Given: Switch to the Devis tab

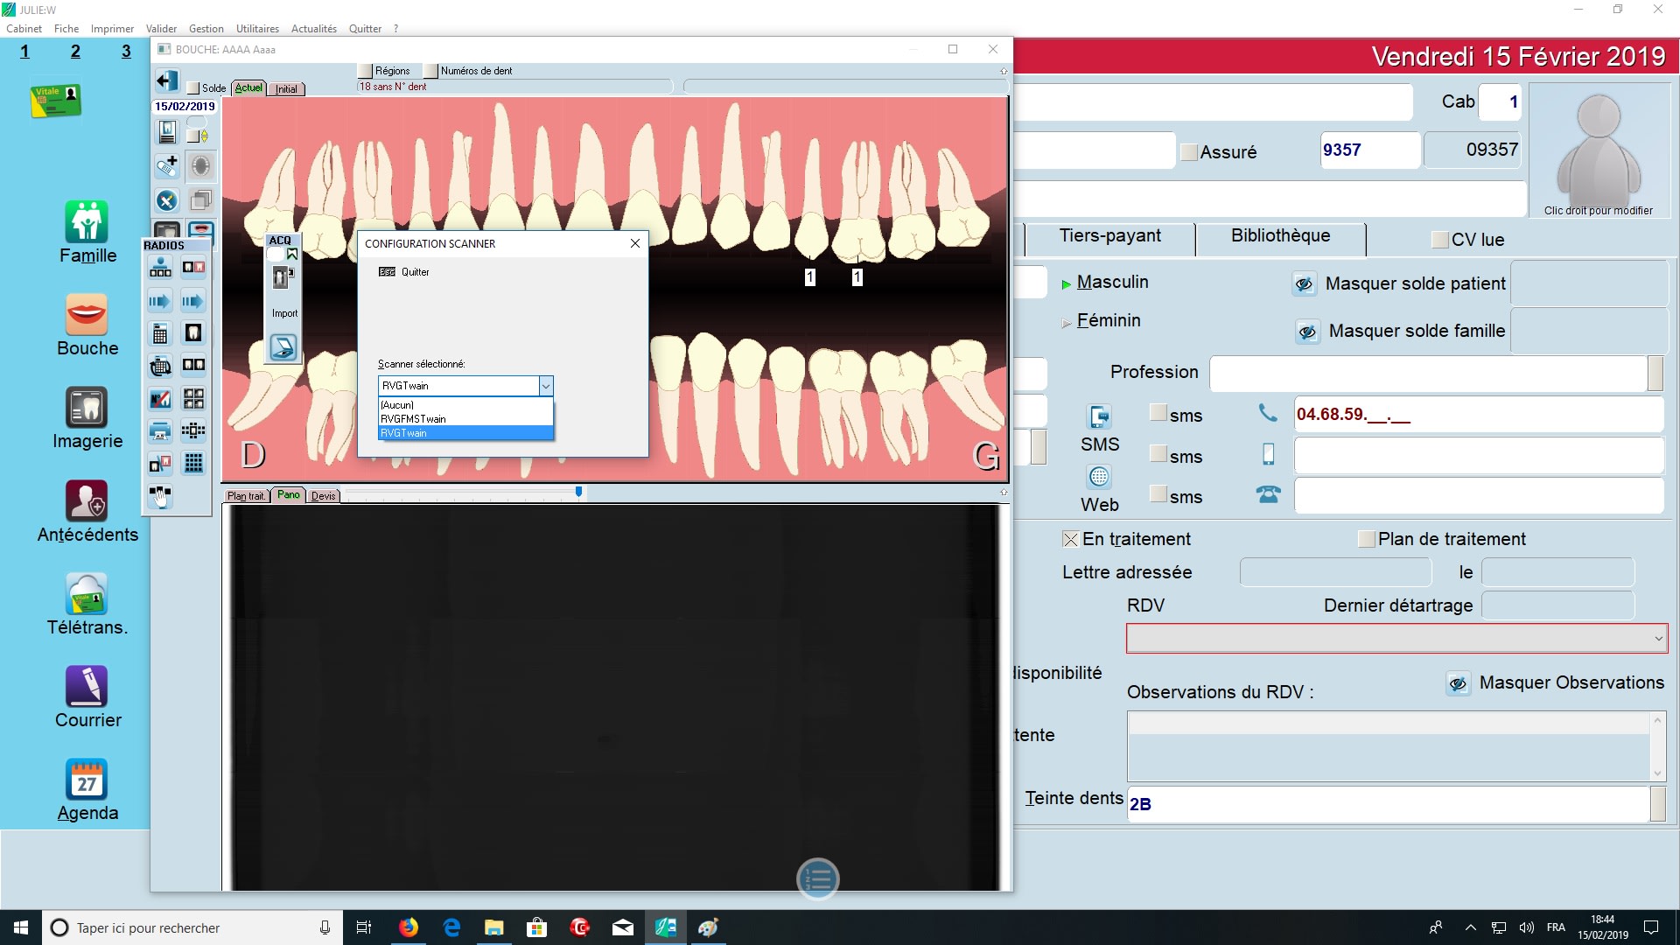Looking at the screenshot, I should 323,496.
